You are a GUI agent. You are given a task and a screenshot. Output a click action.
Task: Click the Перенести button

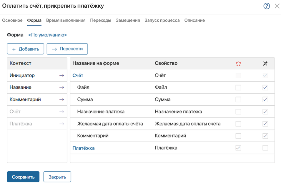point(67,49)
